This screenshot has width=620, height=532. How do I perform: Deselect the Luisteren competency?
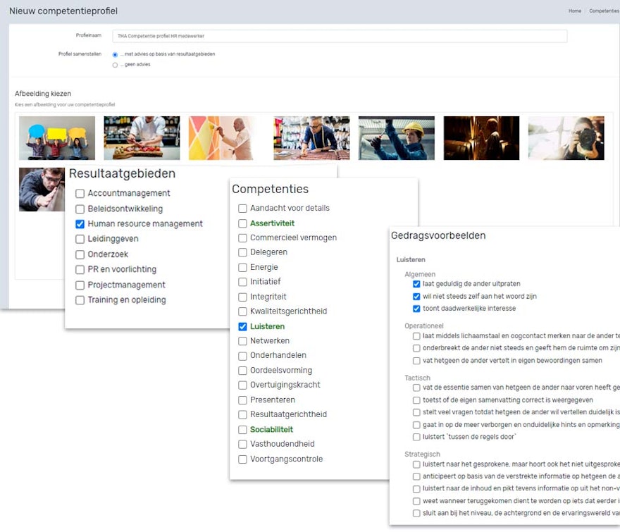pyautogui.click(x=242, y=326)
